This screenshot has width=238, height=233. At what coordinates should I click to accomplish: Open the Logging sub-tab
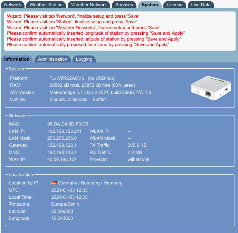(84, 59)
